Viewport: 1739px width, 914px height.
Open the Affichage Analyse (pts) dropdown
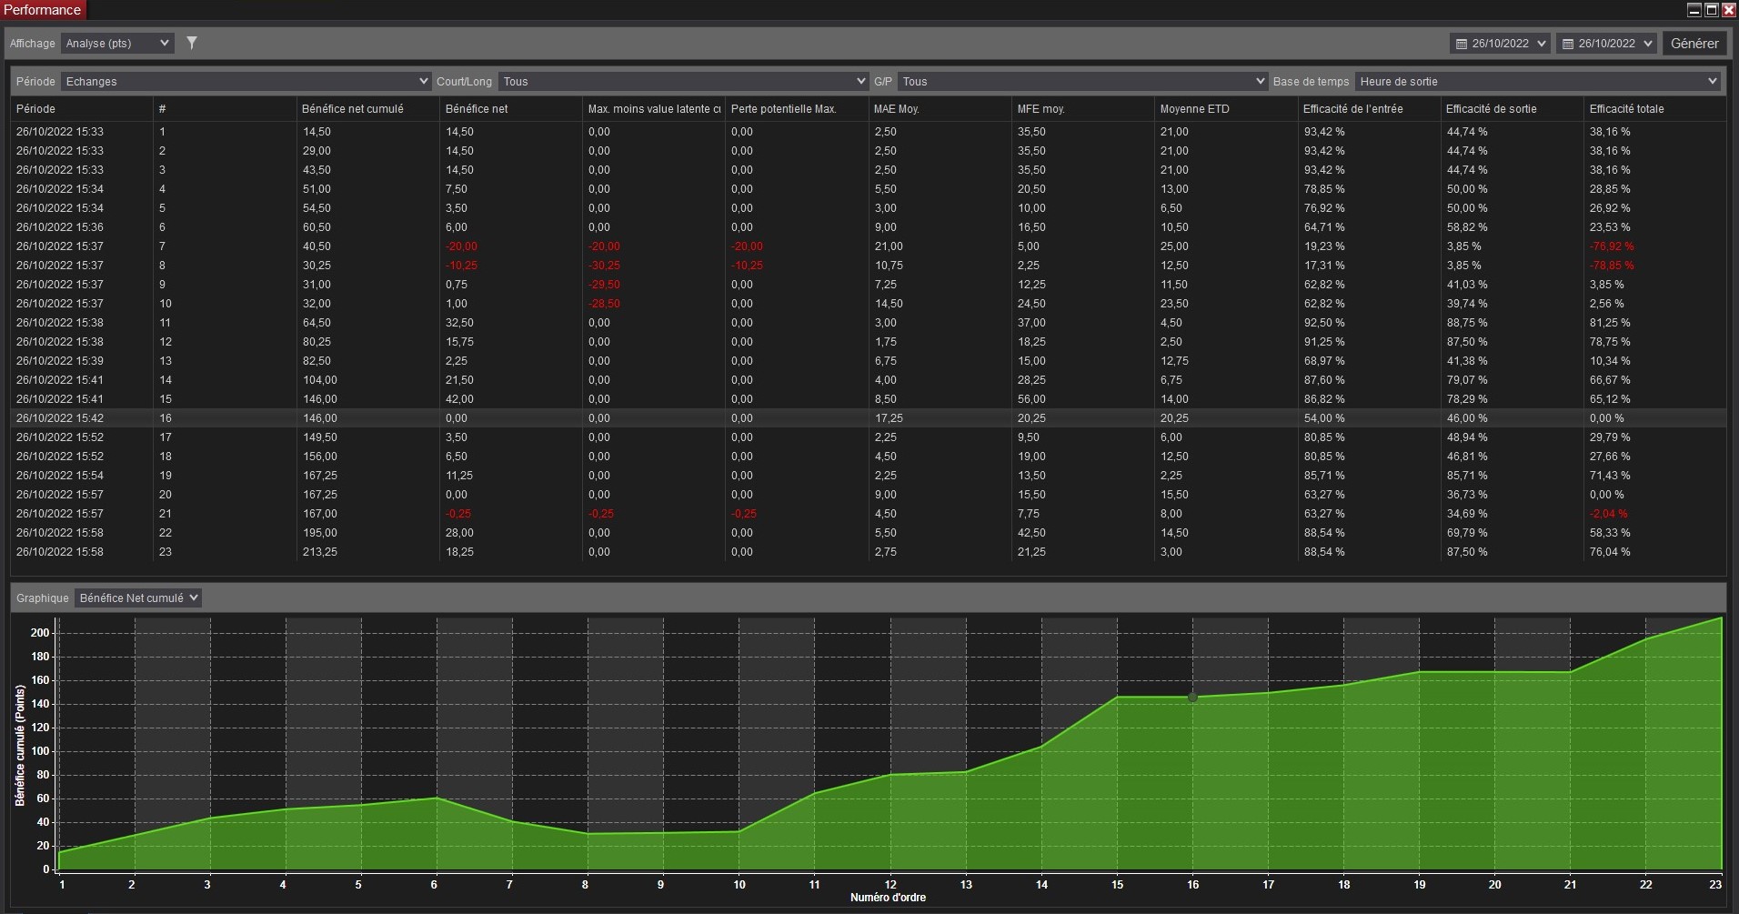[116, 44]
